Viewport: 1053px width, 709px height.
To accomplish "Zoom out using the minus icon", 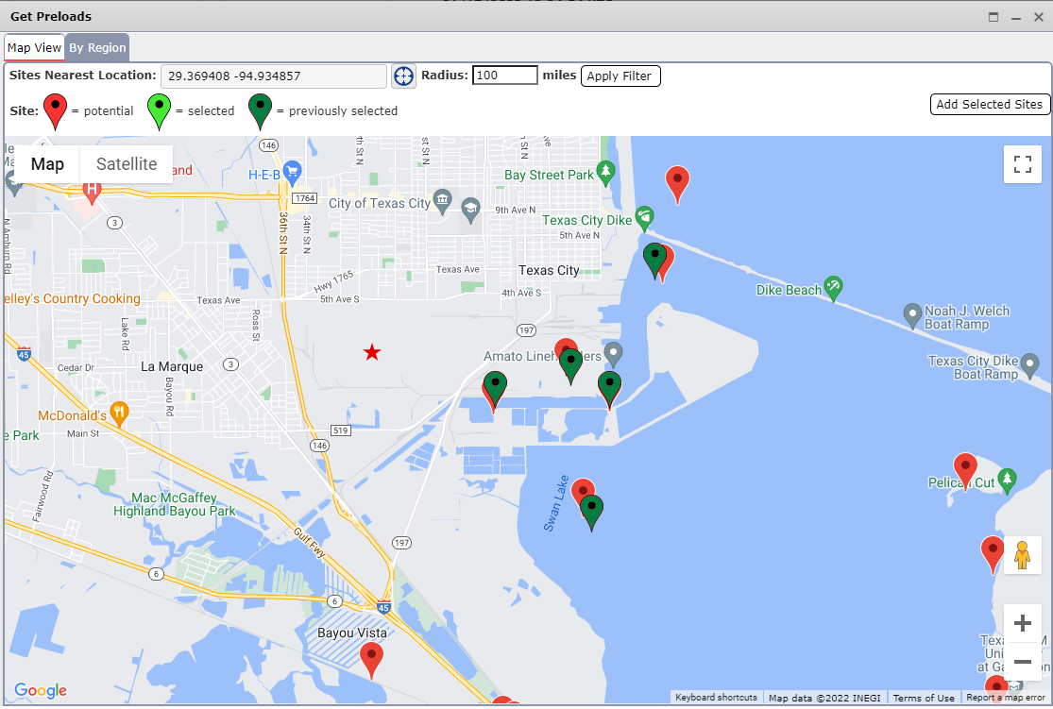I will 1023,662.
